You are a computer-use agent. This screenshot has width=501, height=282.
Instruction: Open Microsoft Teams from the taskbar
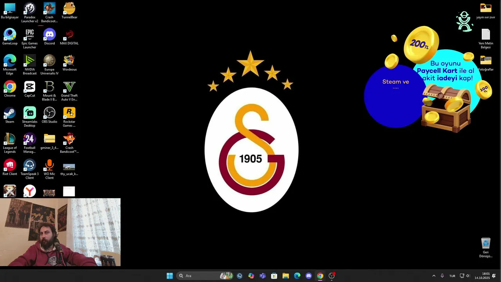point(263,276)
